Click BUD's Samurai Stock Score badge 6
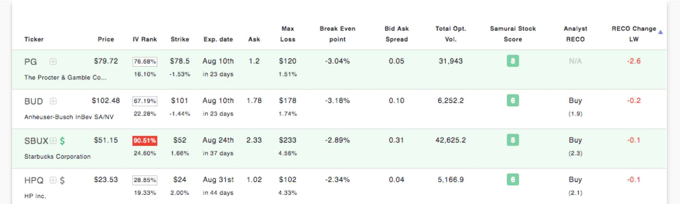The width and height of the screenshot is (680, 204). [513, 100]
